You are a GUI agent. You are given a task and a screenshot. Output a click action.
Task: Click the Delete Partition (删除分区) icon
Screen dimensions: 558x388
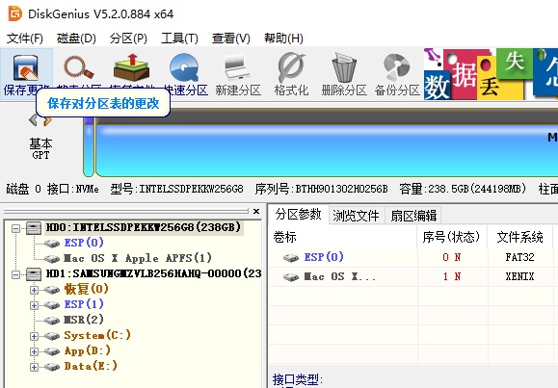[x=344, y=67]
